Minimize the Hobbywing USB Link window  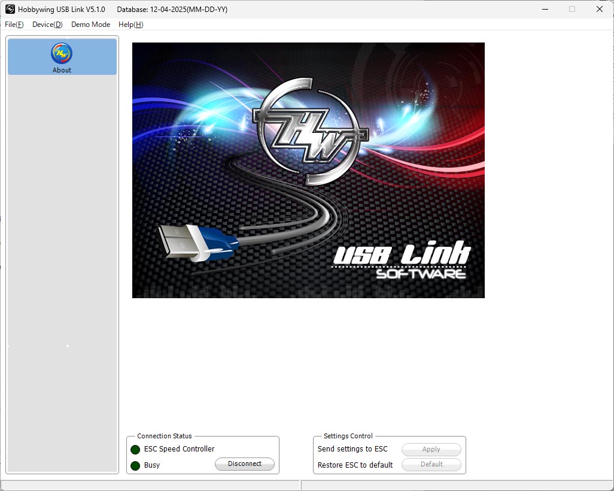click(545, 9)
